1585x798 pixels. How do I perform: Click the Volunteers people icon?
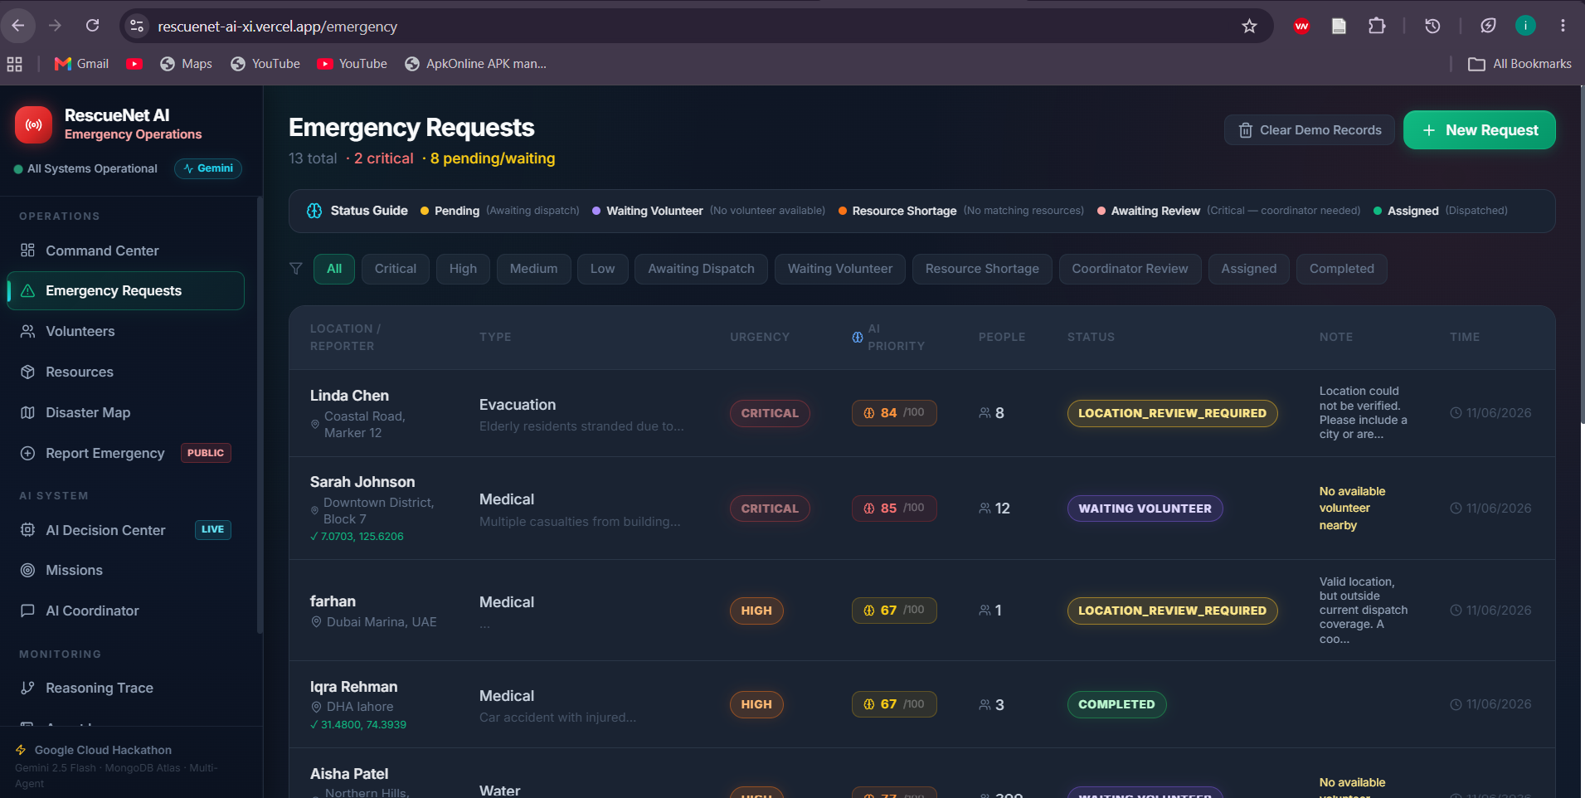pyautogui.click(x=27, y=331)
